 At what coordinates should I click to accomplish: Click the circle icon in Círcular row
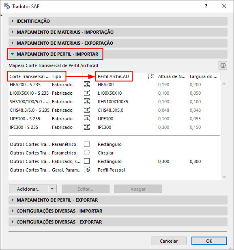pyautogui.click(x=87, y=152)
